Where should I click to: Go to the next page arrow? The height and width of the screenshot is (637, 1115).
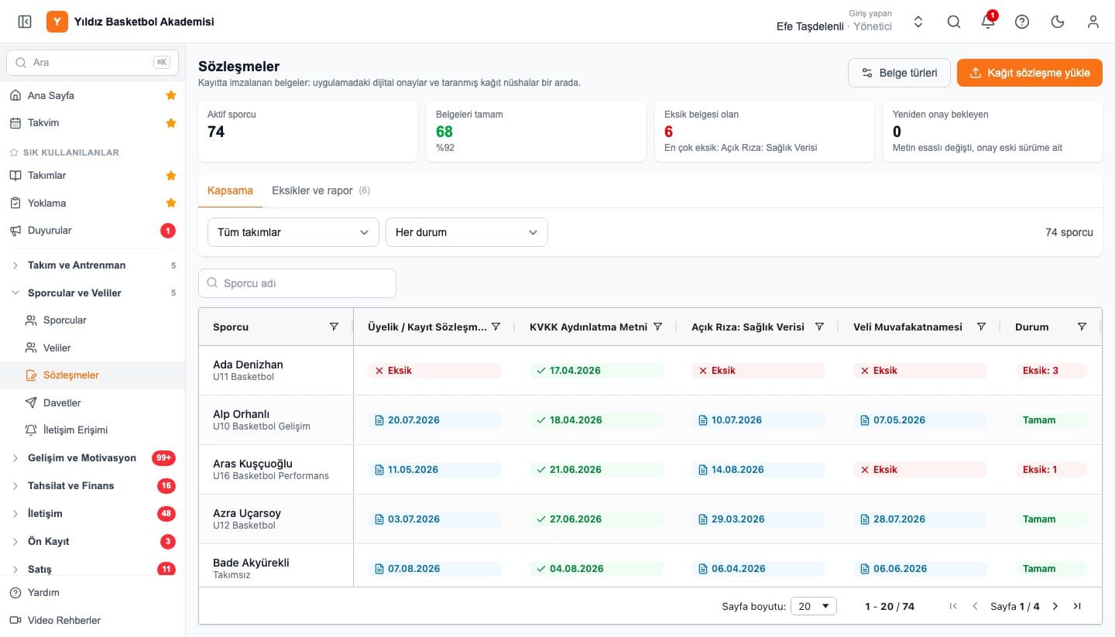click(x=1055, y=606)
